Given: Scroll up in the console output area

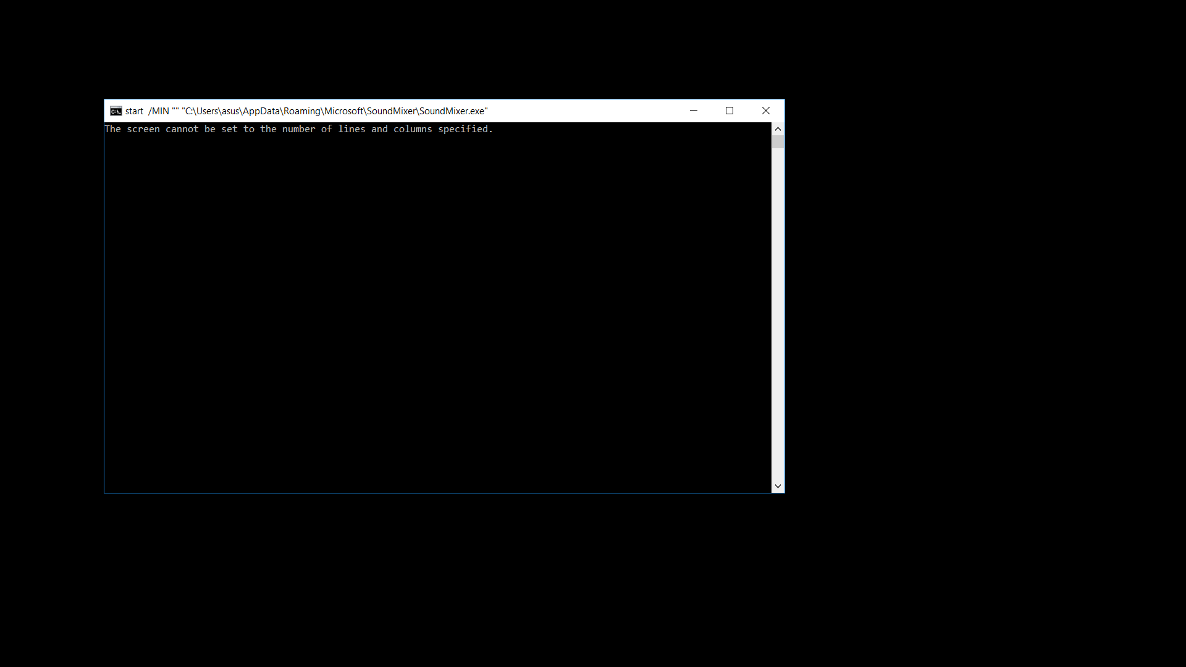Looking at the screenshot, I should pos(777,128).
